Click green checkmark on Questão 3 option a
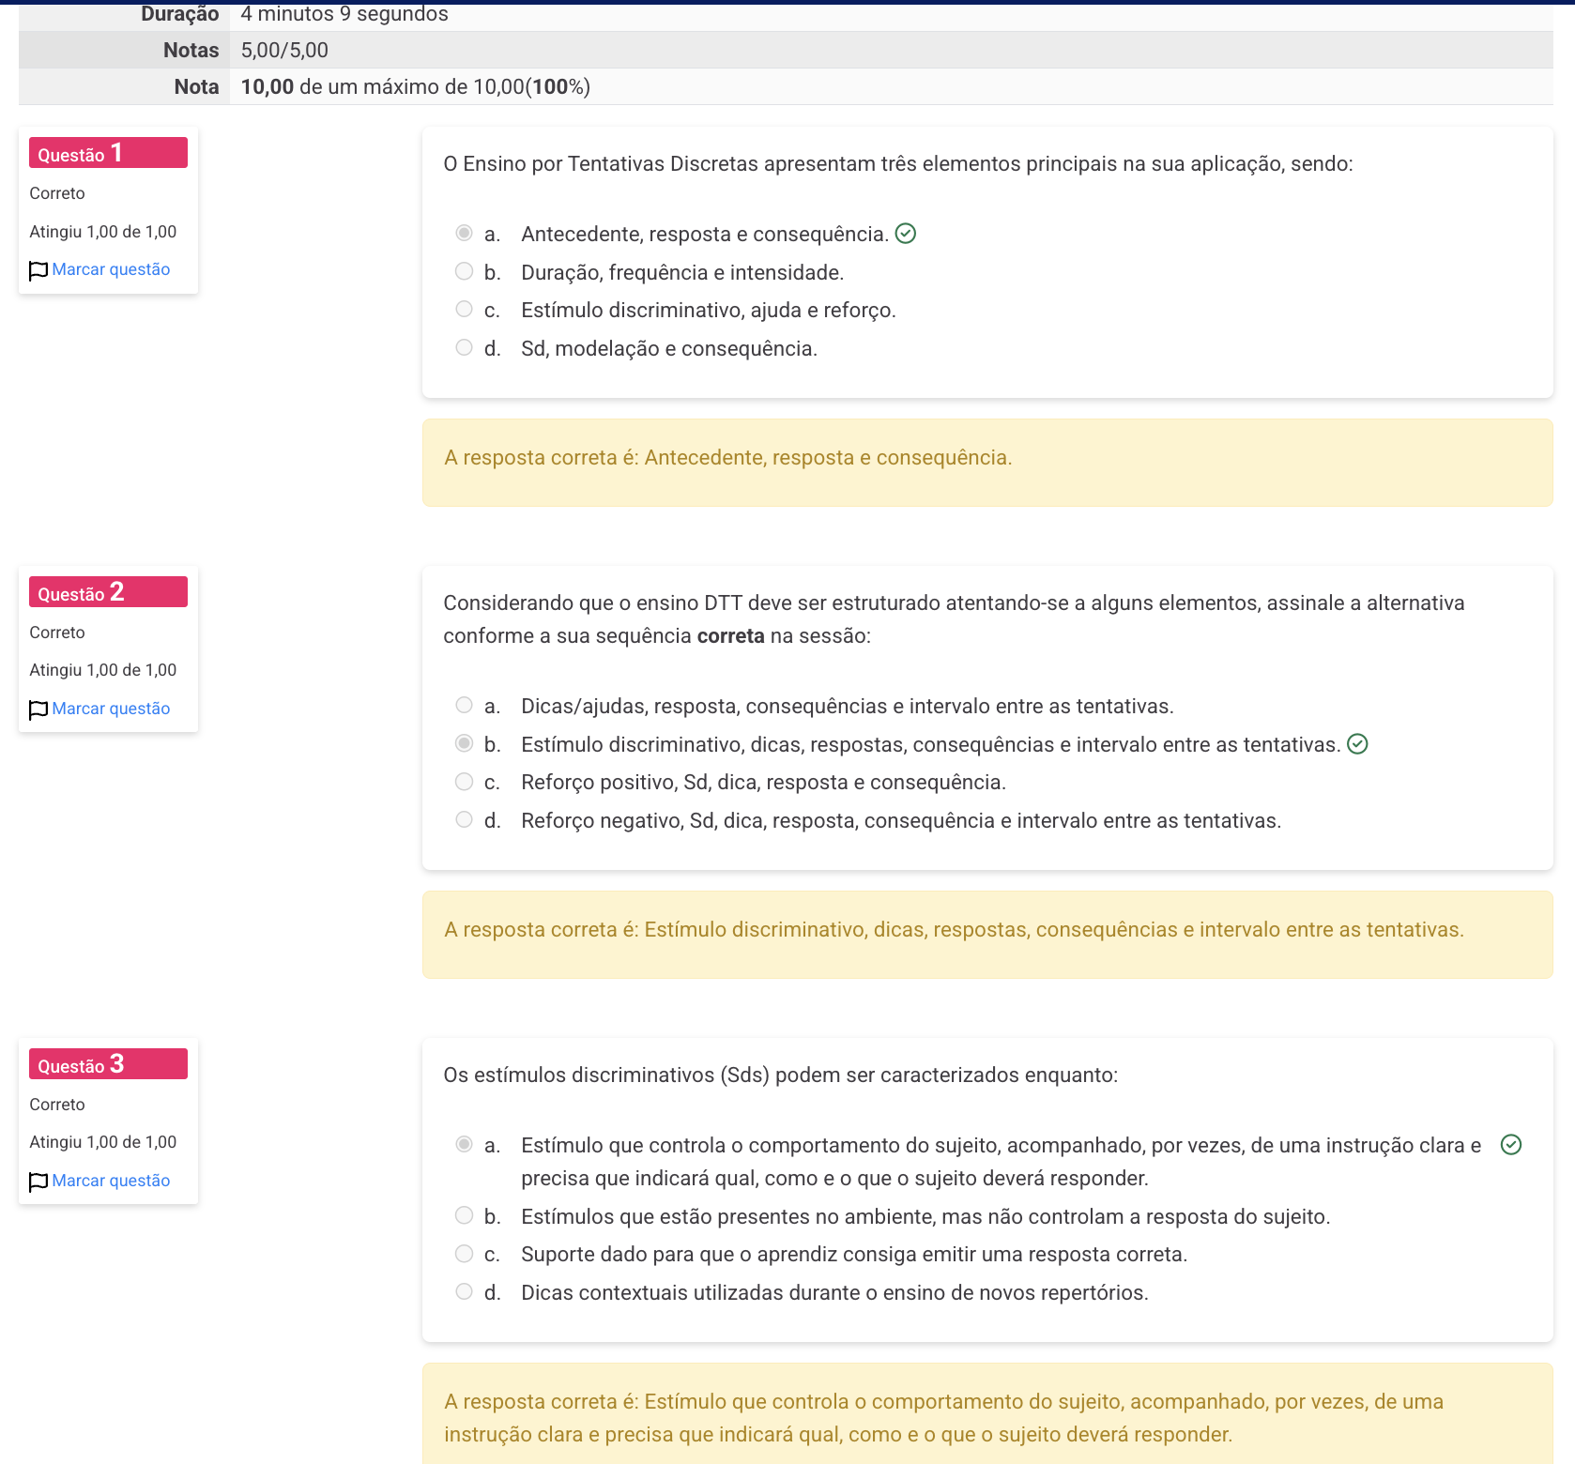 click(1510, 1145)
